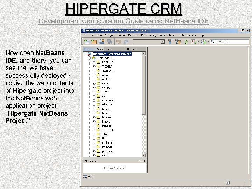
Task: Open the Help menu
Action: coord(201,35)
